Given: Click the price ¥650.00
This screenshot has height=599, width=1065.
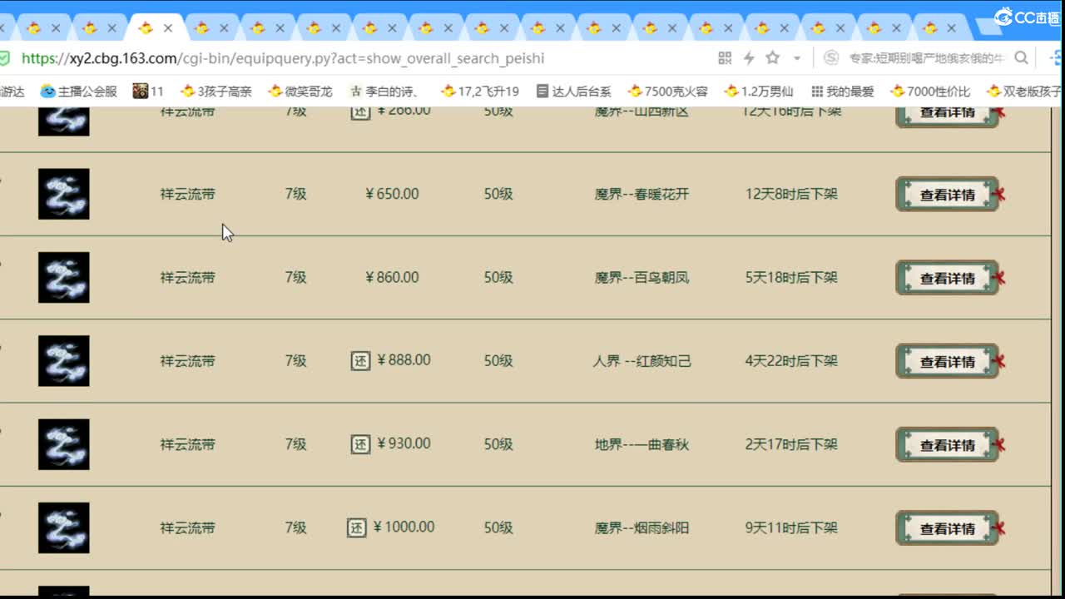Looking at the screenshot, I should pyautogui.click(x=392, y=194).
